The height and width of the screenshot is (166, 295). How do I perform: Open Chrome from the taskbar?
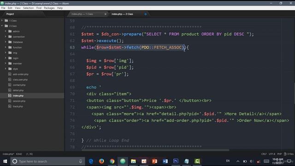112,161
